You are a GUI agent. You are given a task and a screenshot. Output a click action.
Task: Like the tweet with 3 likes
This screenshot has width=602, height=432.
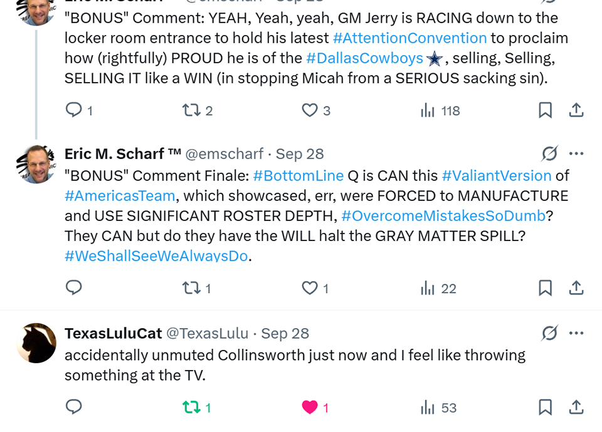tap(310, 111)
